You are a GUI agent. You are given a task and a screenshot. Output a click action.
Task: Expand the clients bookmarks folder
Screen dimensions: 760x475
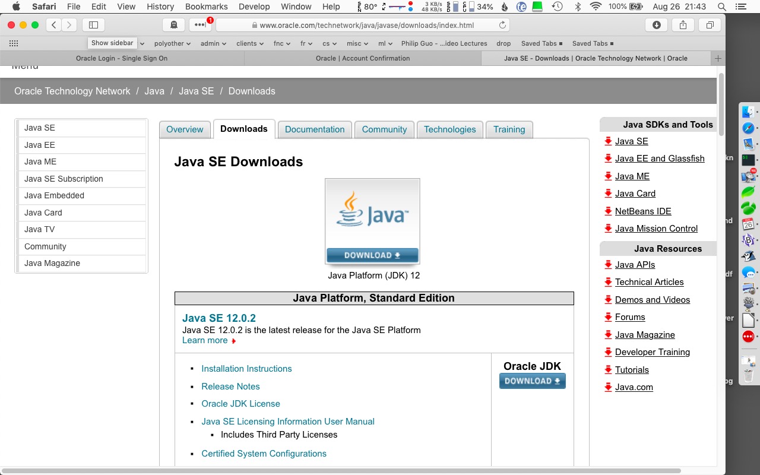[x=250, y=43]
